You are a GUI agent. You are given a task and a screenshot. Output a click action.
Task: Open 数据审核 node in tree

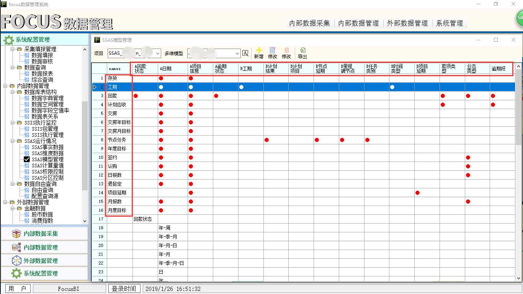[x=42, y=61]
